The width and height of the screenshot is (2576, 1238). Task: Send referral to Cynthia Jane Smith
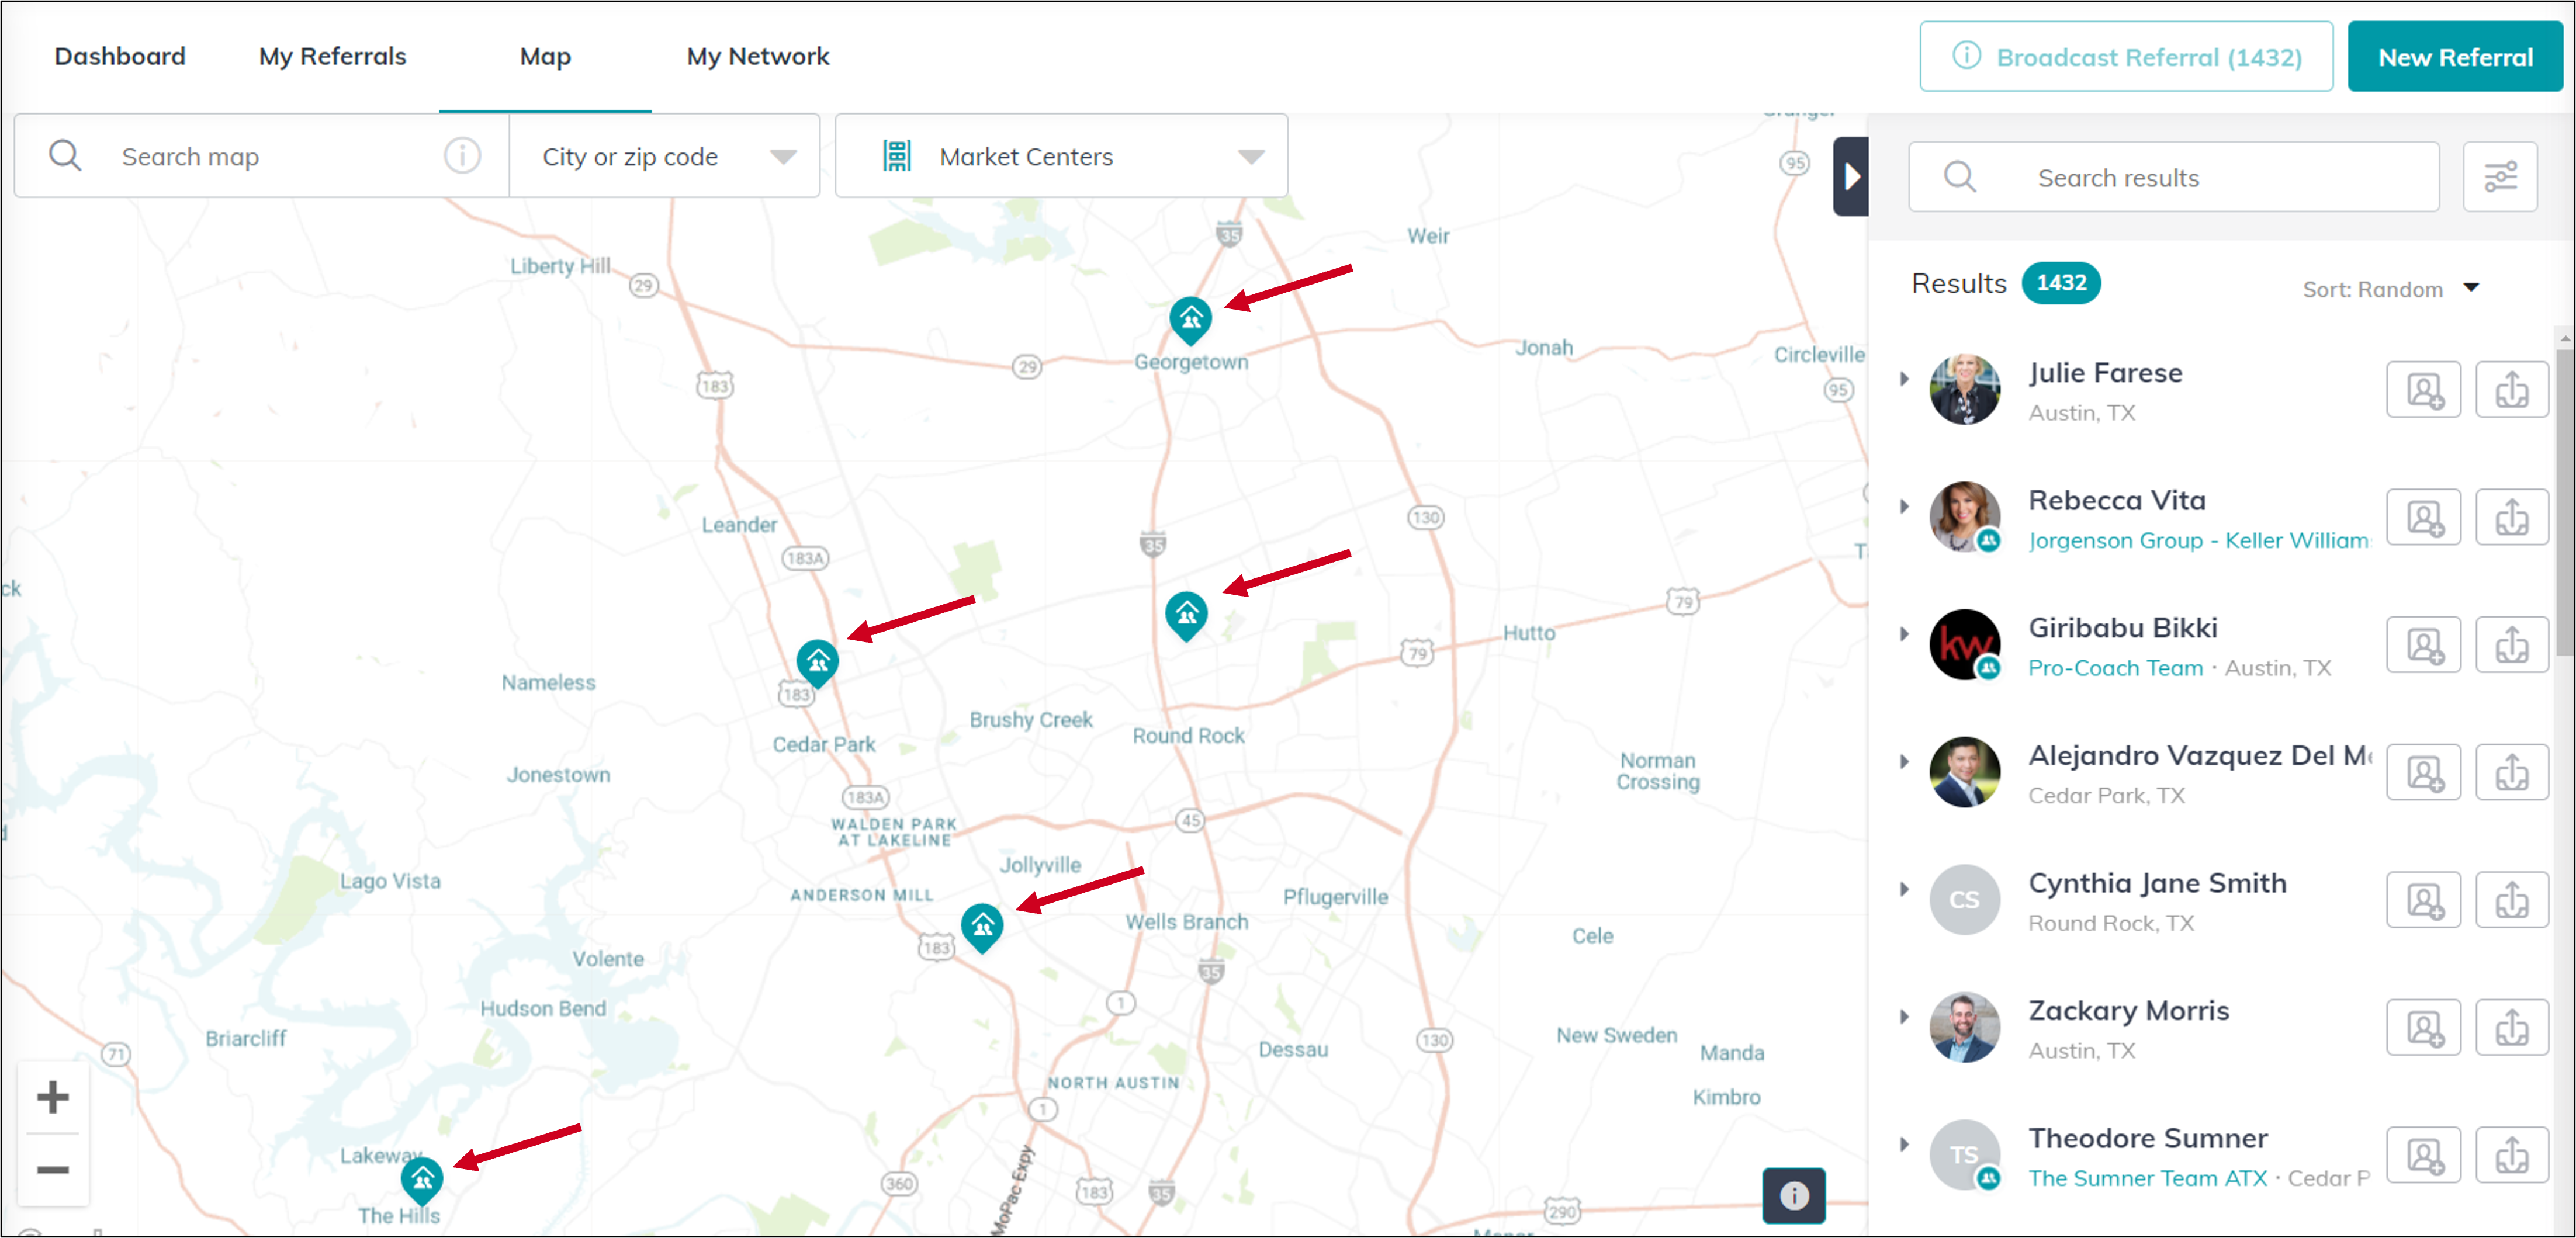2511,900
